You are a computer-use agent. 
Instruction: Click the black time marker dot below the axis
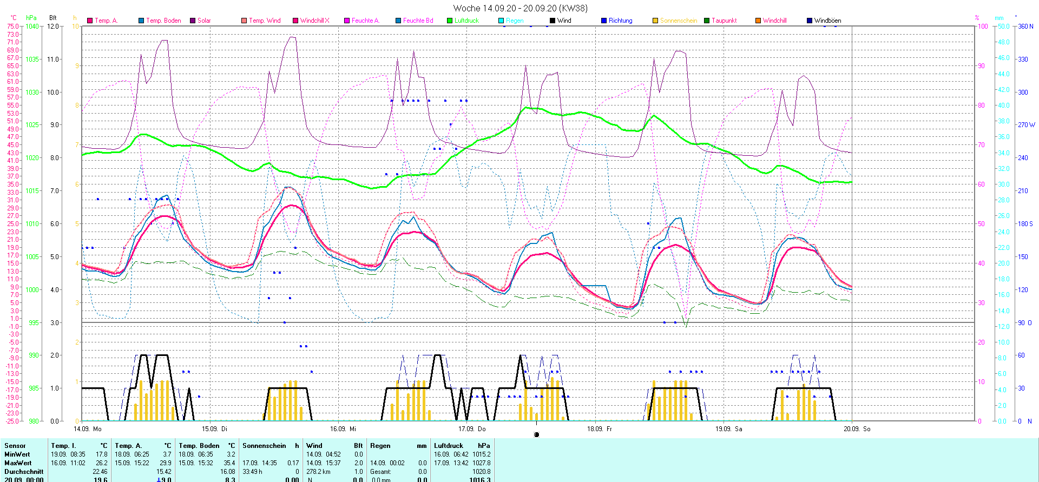point(536,434)
